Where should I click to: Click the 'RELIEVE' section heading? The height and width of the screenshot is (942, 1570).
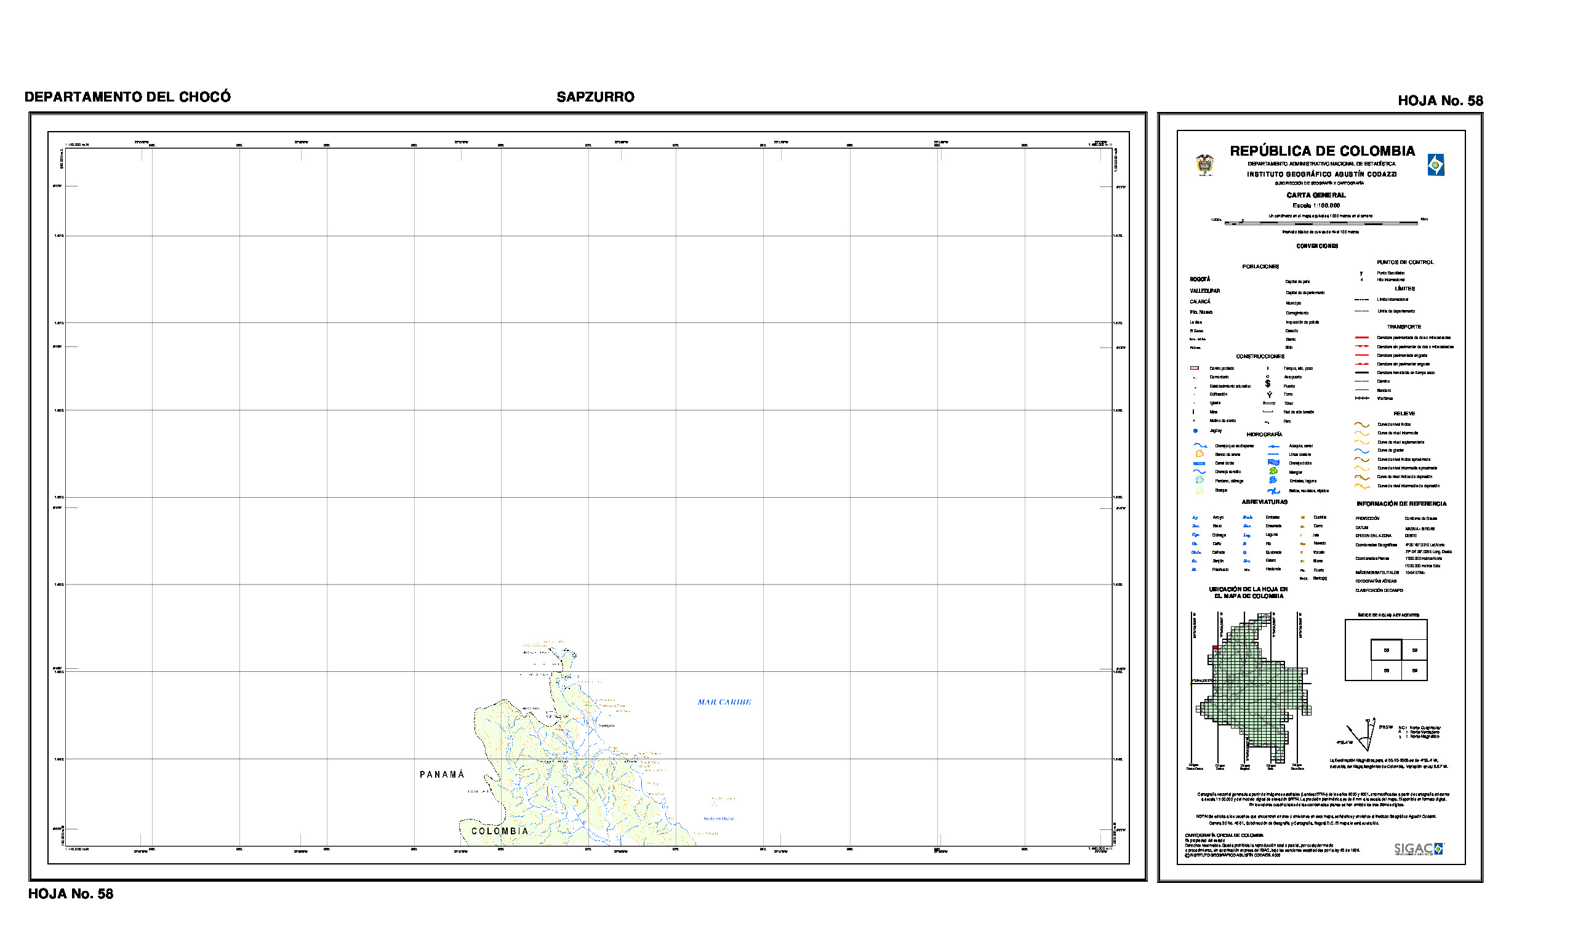[x=1404, y=414]
